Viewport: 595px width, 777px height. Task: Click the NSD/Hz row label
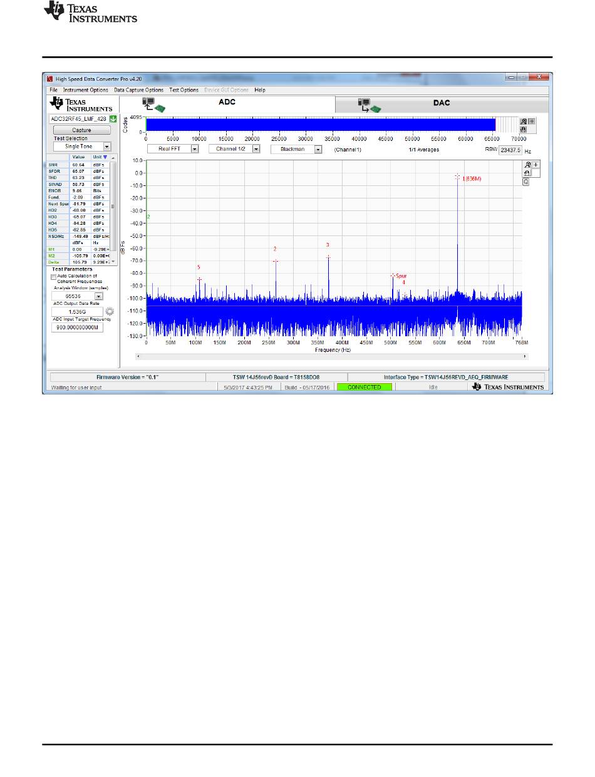tap(57, 236)
